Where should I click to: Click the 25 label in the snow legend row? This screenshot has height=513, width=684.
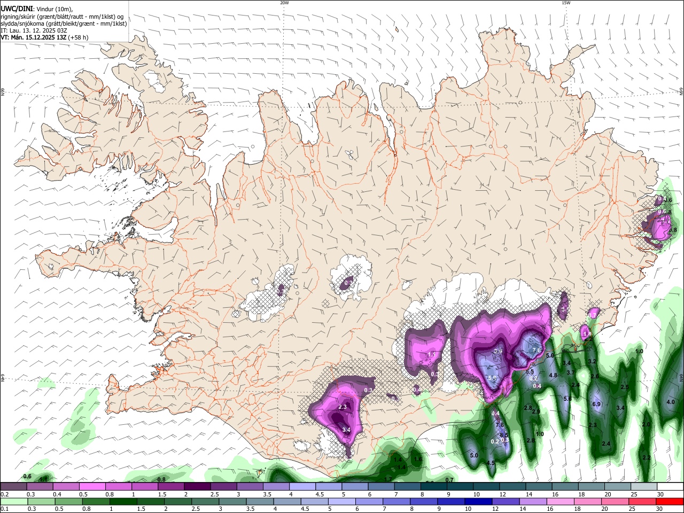pyautogui.click(x=634, y=494)
